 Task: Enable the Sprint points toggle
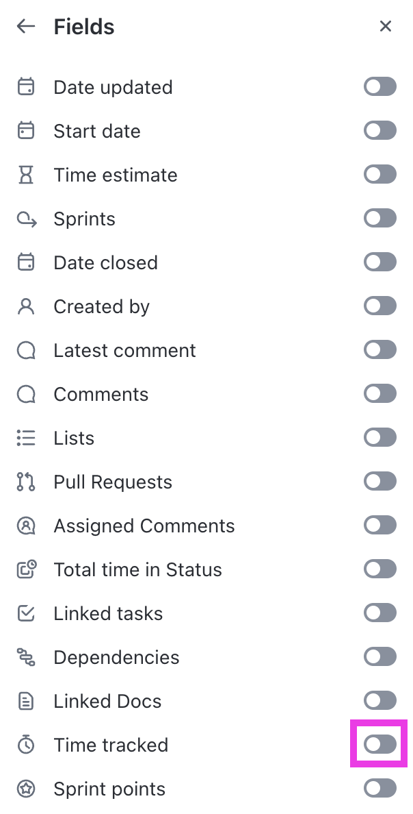379,789
